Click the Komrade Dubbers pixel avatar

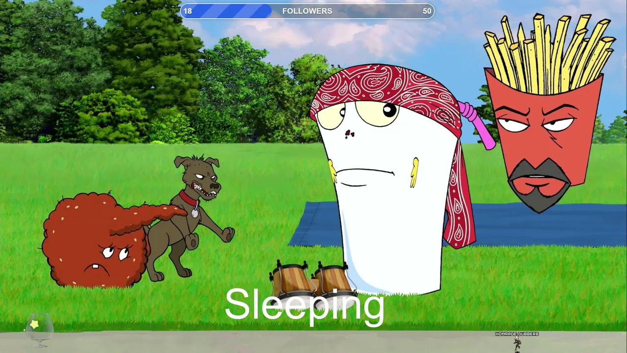click(x=517, y=344)
